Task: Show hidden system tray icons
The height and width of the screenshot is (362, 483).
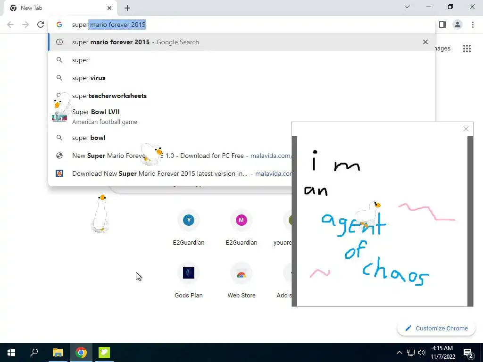Action: [x=399, y=353]
